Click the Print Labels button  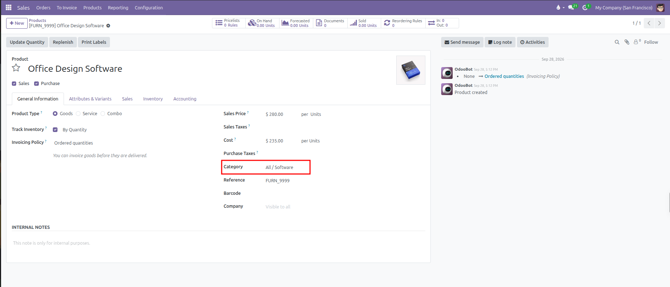(94, 42)
